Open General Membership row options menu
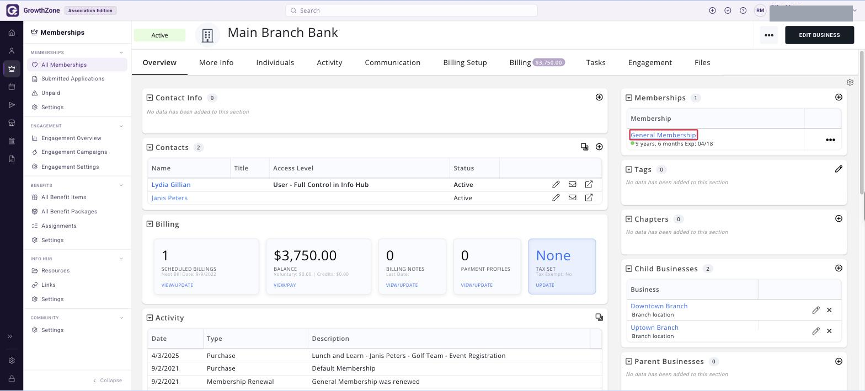 830,140
